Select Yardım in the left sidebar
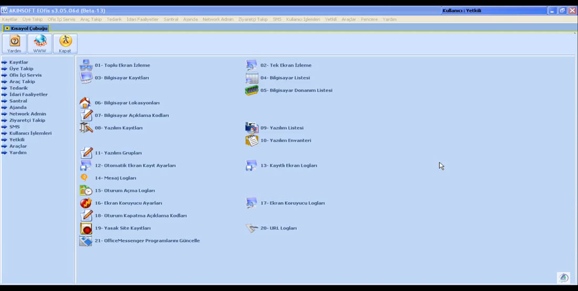 18,152
